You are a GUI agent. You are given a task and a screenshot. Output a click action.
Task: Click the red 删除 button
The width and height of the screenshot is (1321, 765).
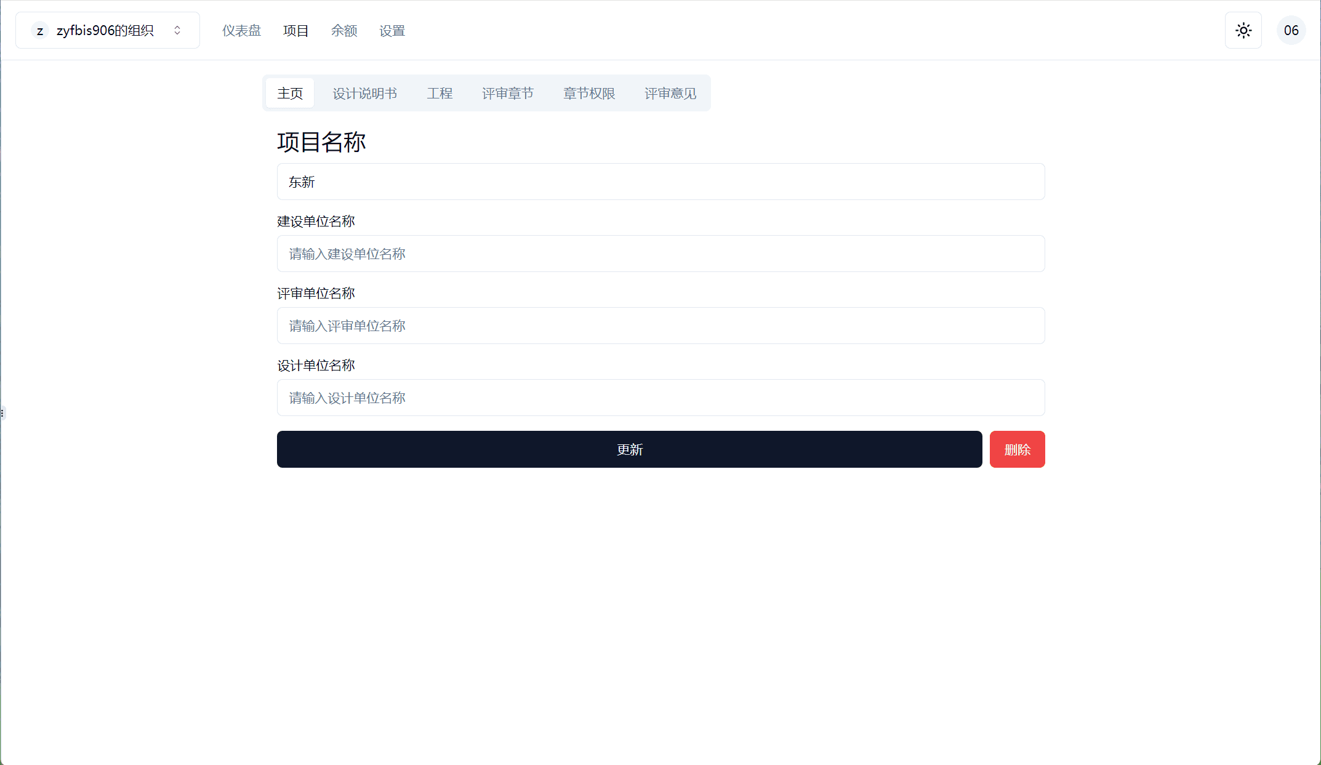pyautogui.click(x=1018, y=449)
